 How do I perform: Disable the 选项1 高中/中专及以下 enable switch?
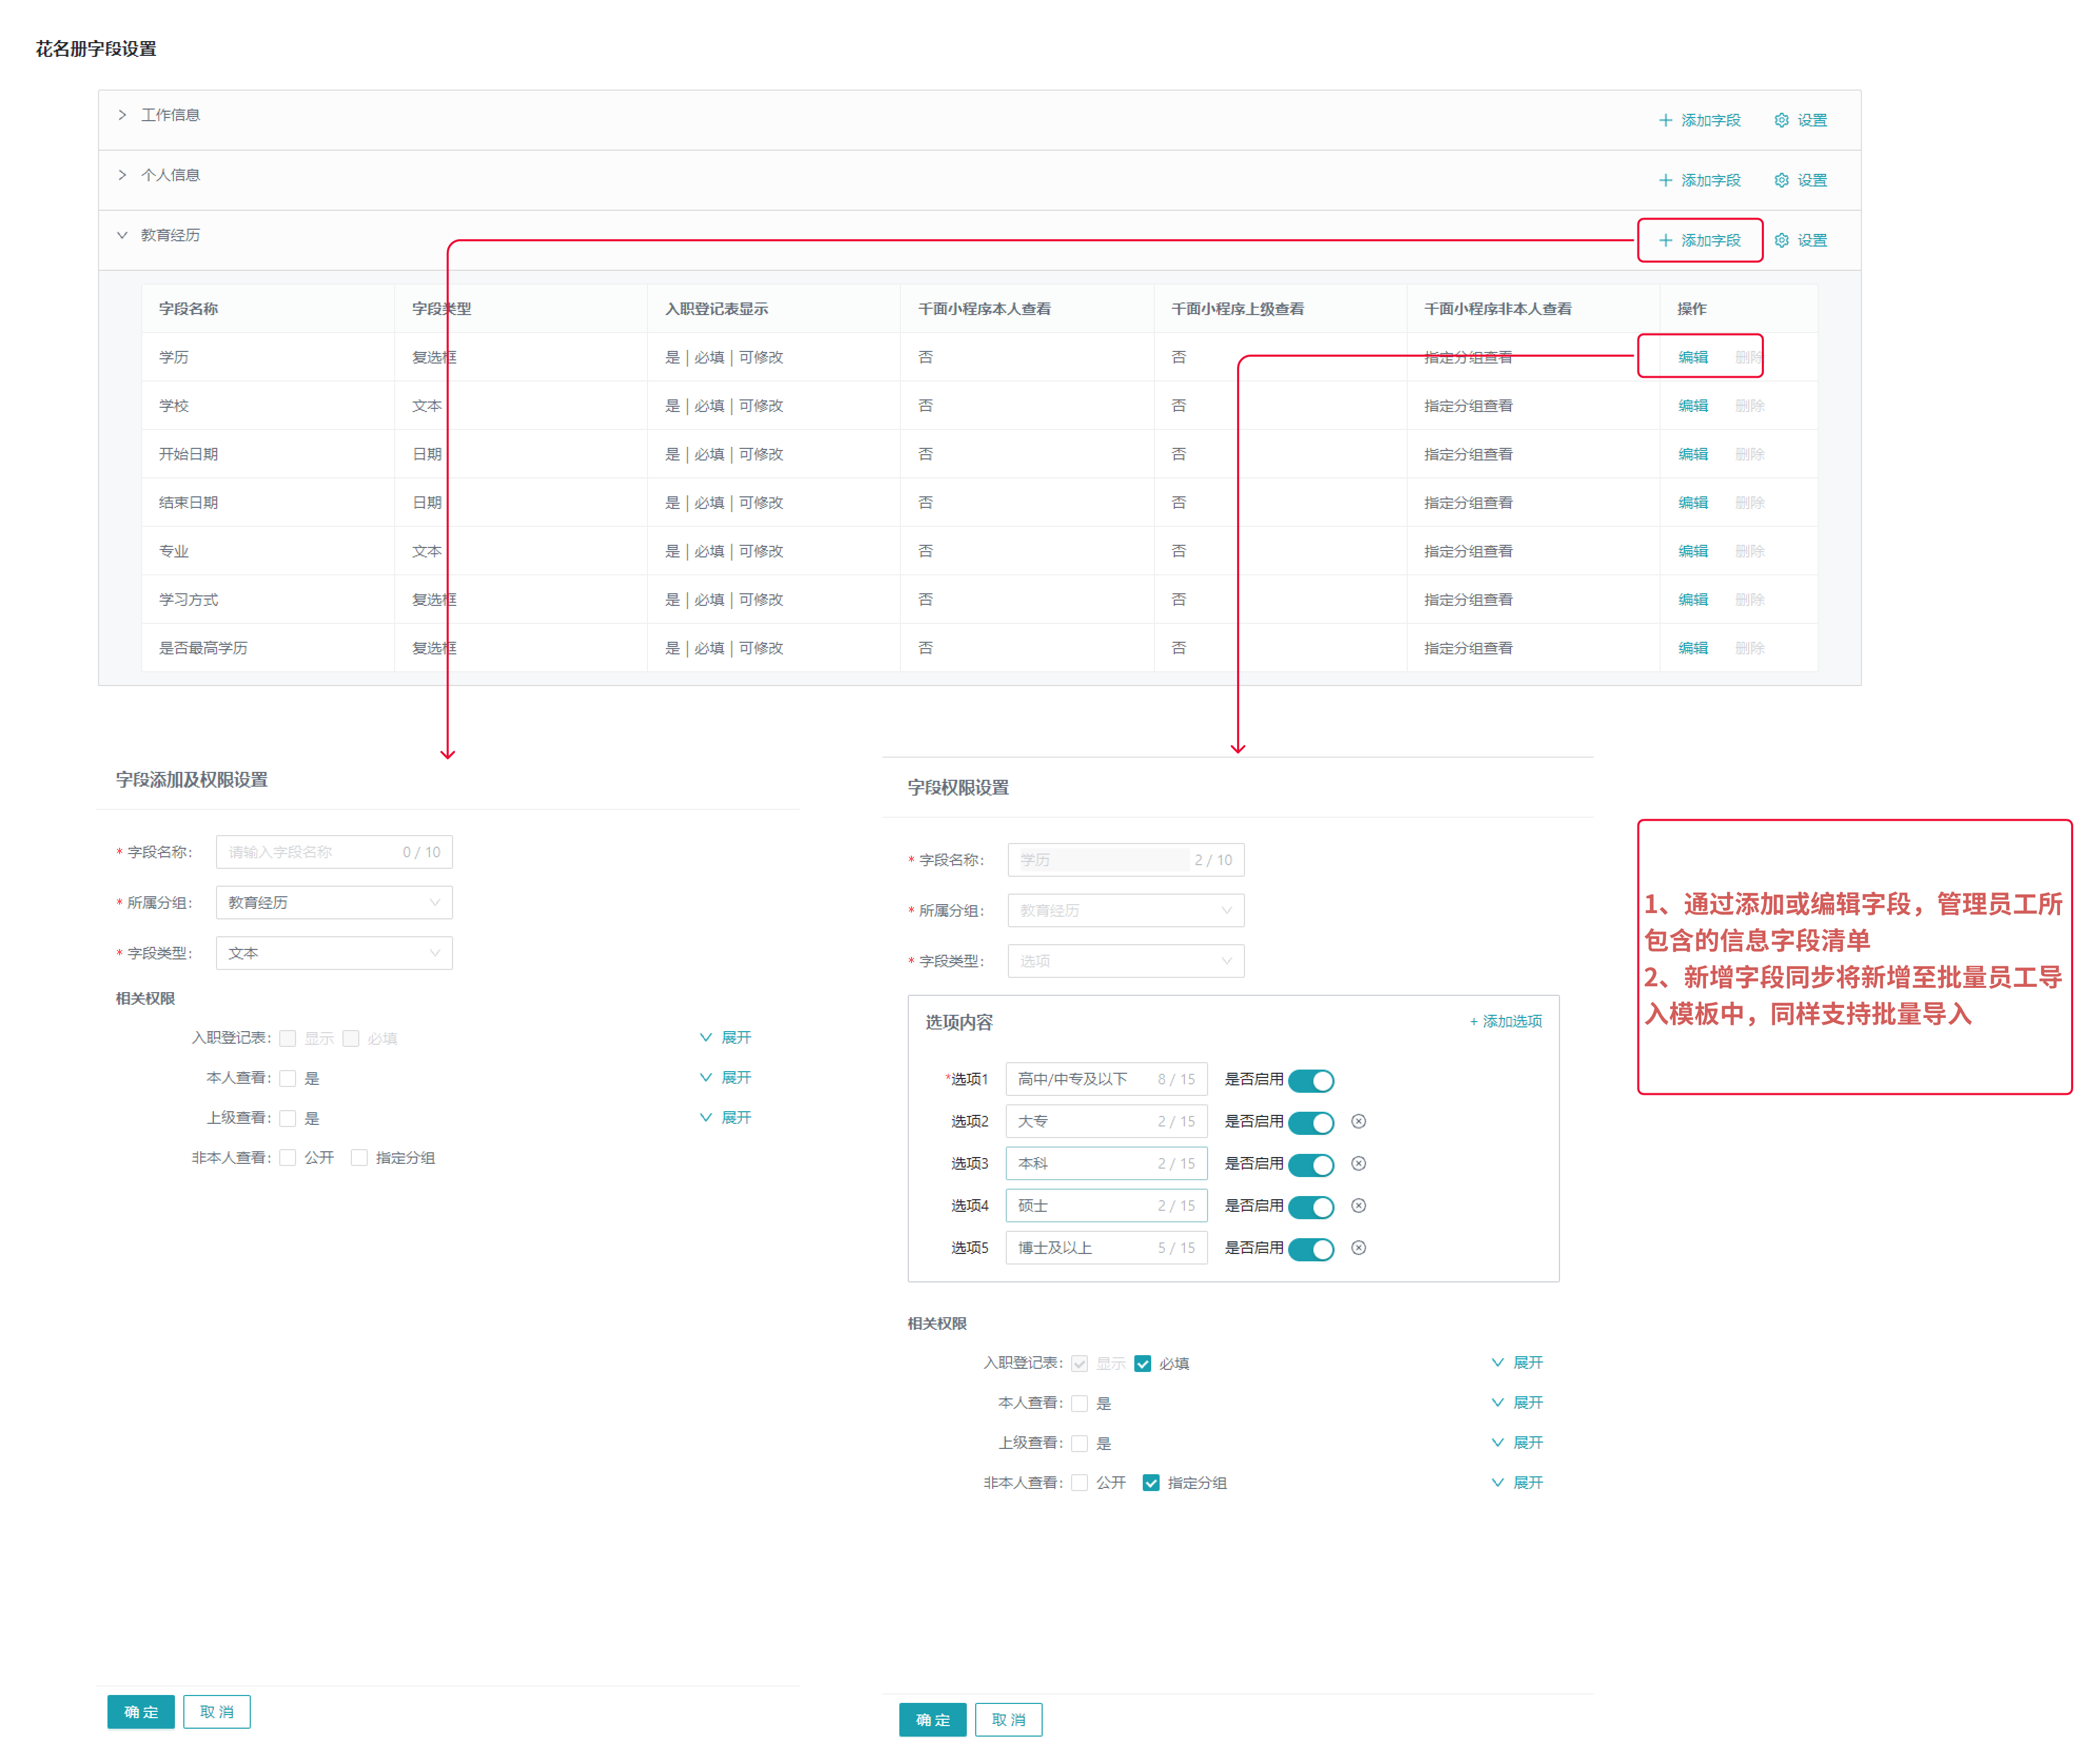pos(1310,1080)
